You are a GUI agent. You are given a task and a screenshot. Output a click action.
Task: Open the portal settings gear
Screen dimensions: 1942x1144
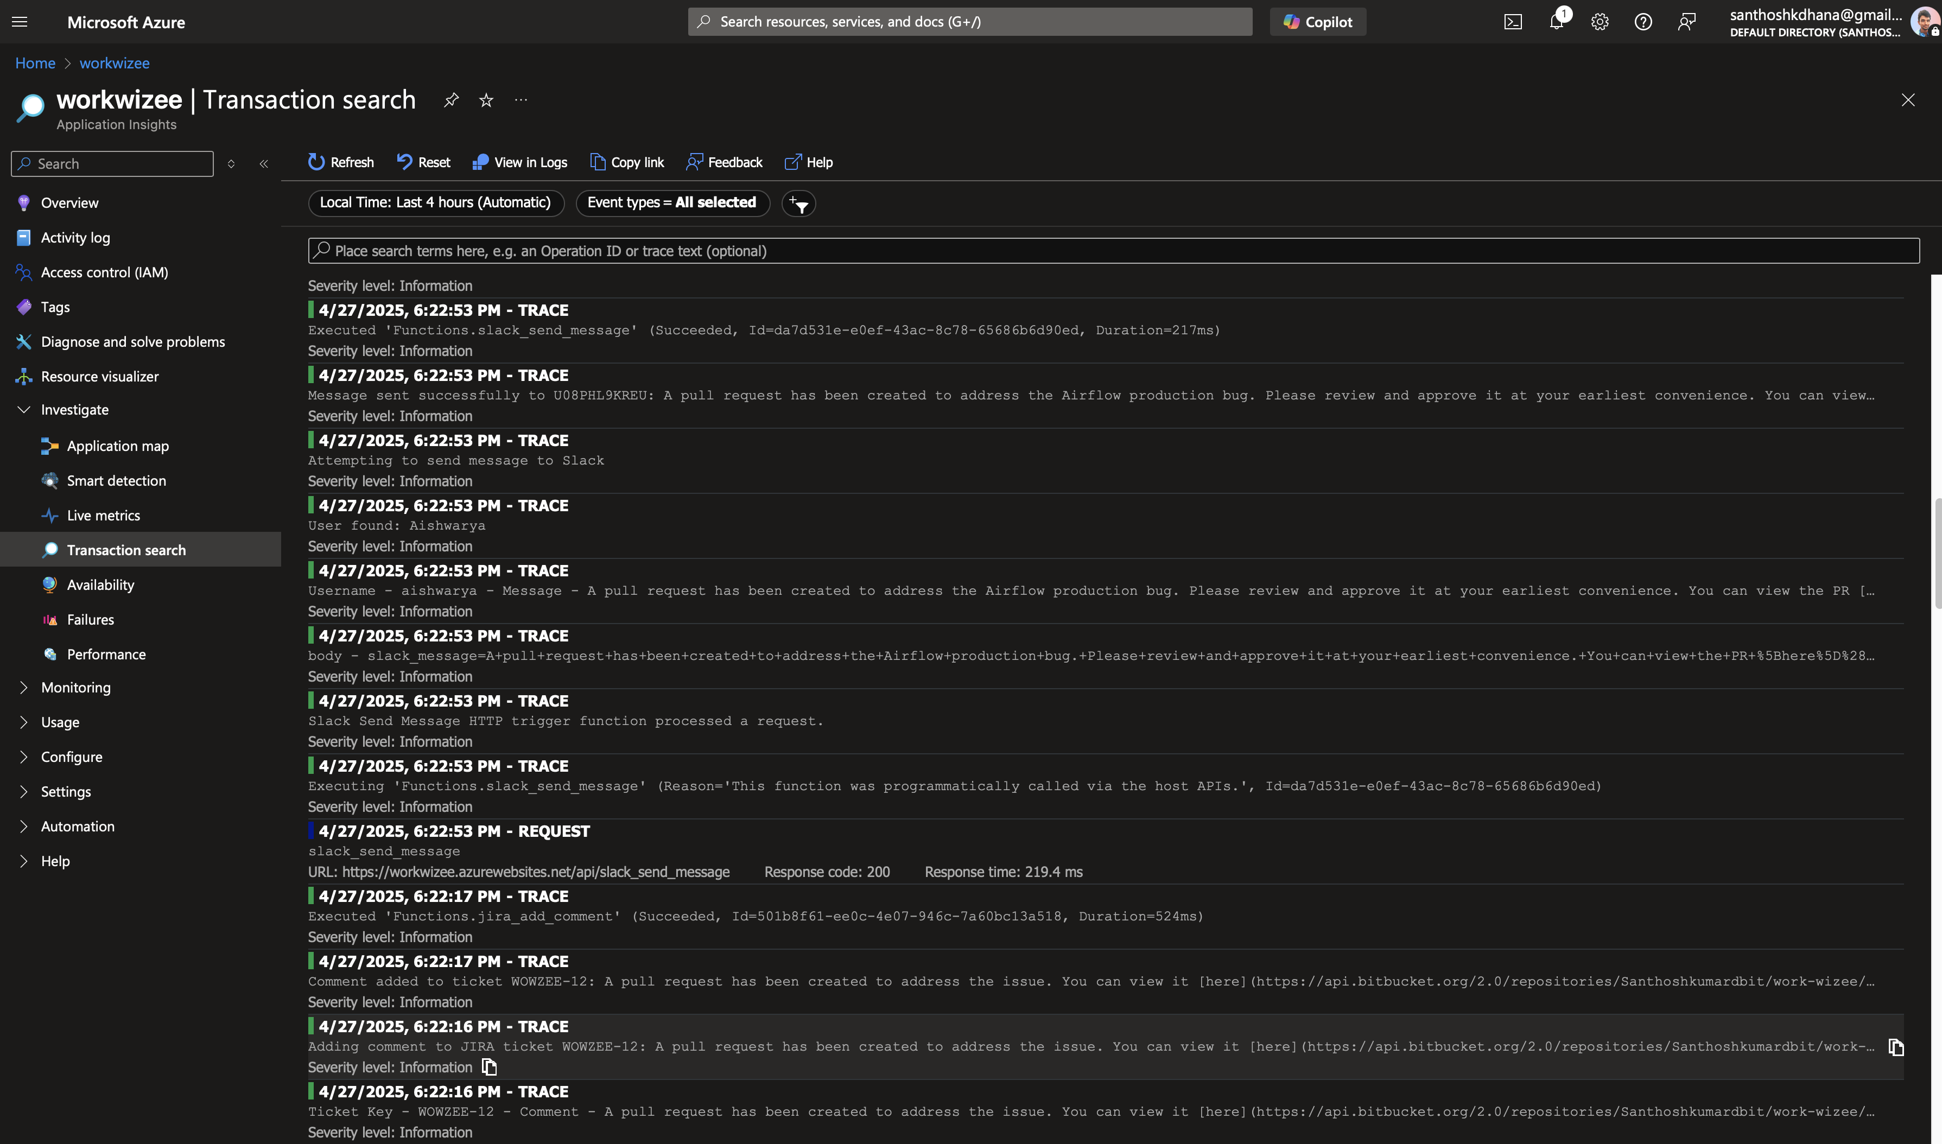(x=1600, y=22)
